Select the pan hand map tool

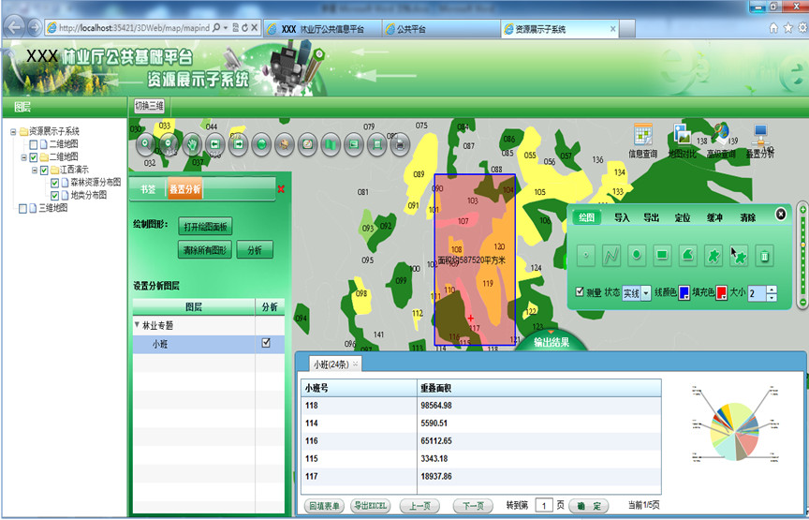[x=193, y=144]
